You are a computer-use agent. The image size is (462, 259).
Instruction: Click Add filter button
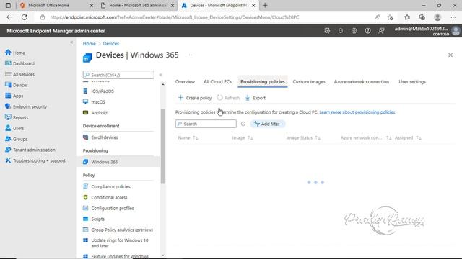pos(267,124)
